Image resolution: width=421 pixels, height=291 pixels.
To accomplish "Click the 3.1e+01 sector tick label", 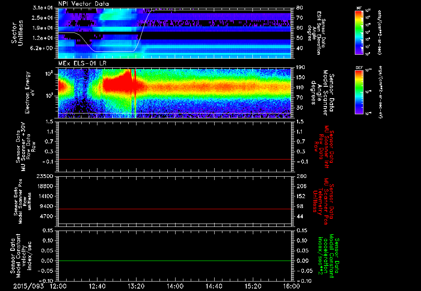I will [43, 8].
